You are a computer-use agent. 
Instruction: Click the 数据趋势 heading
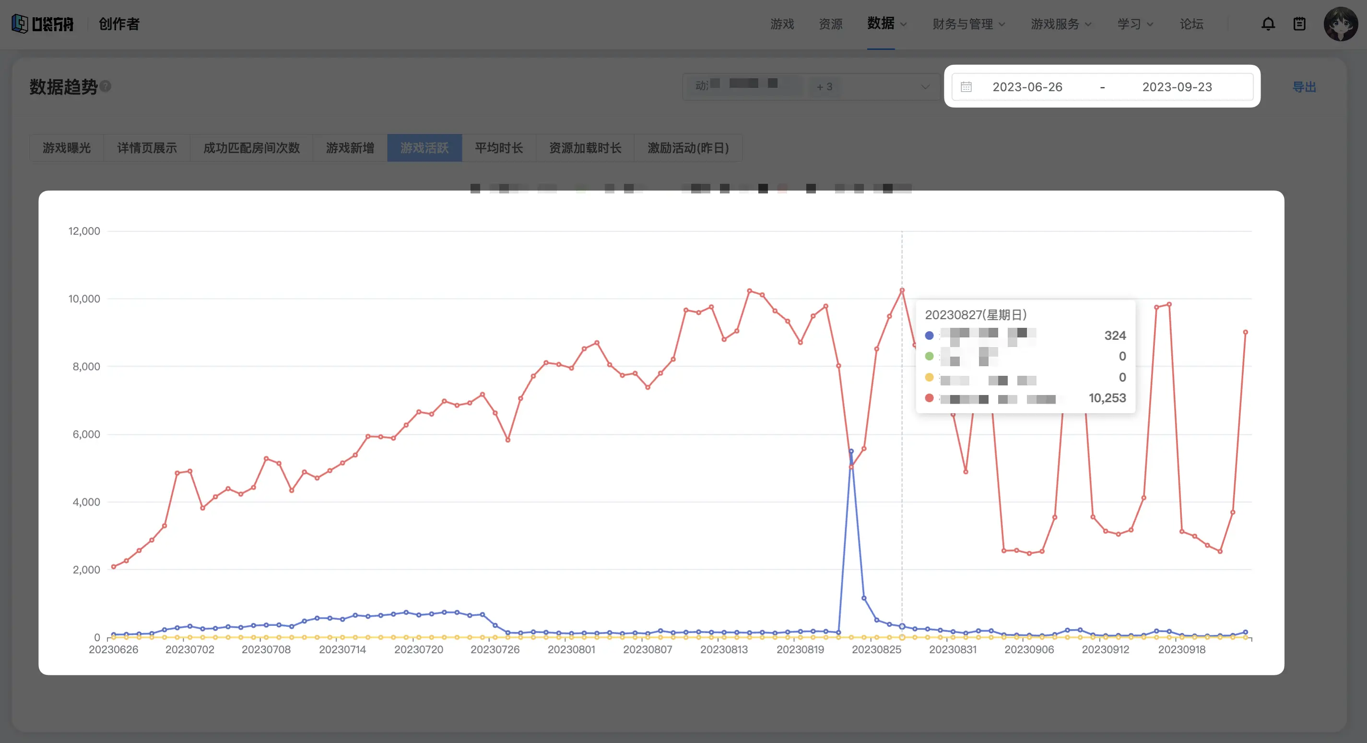point(63,86)
